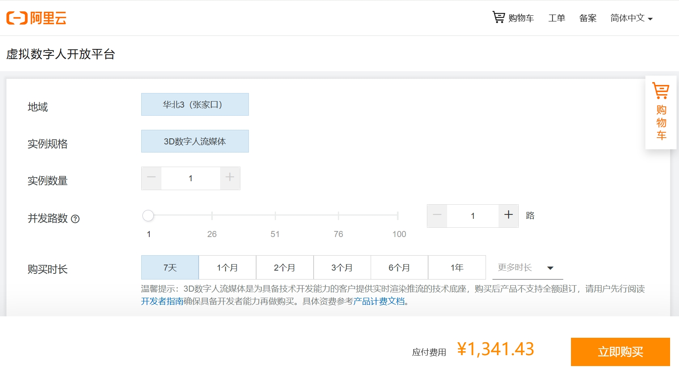Image resolution: width=679 pixels, height=377 pixels.
Task: Decrease 并发路数 with the minus button
Action: tap(437, 216)
